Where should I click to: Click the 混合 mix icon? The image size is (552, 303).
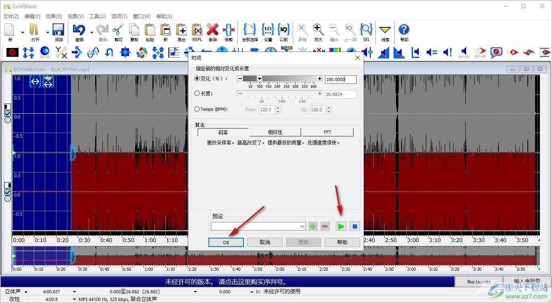181,30
